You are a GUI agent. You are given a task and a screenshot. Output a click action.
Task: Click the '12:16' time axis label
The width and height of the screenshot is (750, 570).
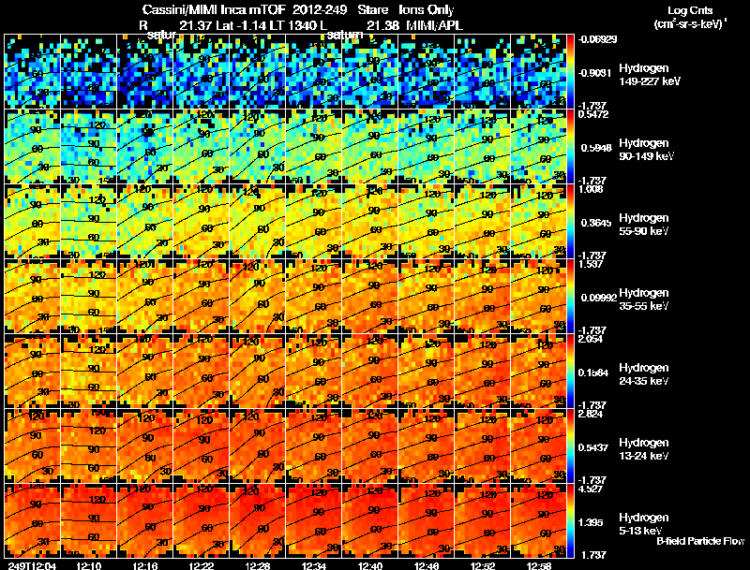[x=144, y=565]
